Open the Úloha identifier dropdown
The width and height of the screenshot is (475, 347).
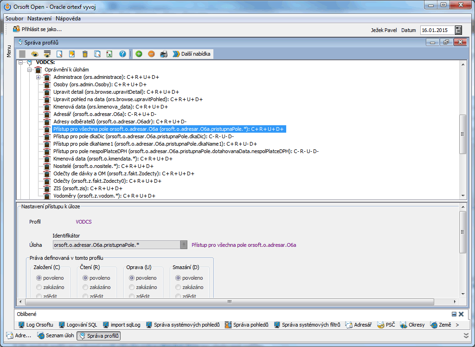pyautogui.click(x=184, y=245)
